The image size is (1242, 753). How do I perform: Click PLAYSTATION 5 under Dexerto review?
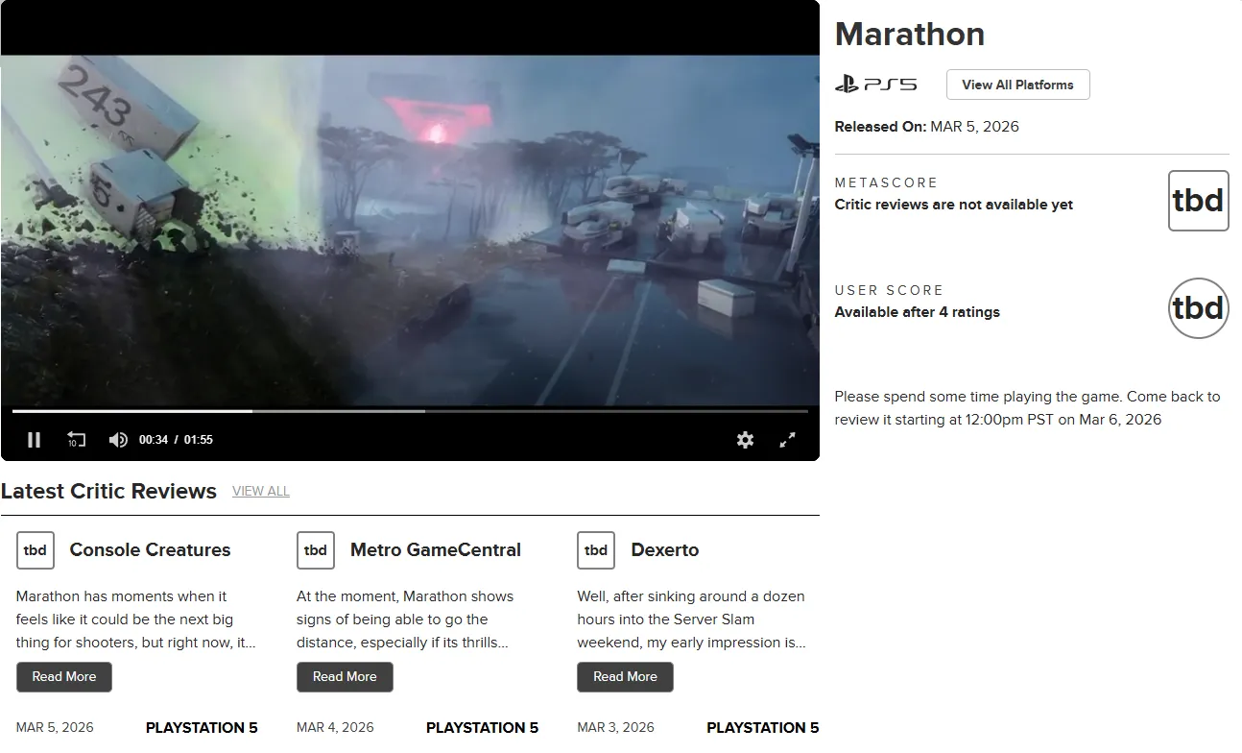[763, 728]
